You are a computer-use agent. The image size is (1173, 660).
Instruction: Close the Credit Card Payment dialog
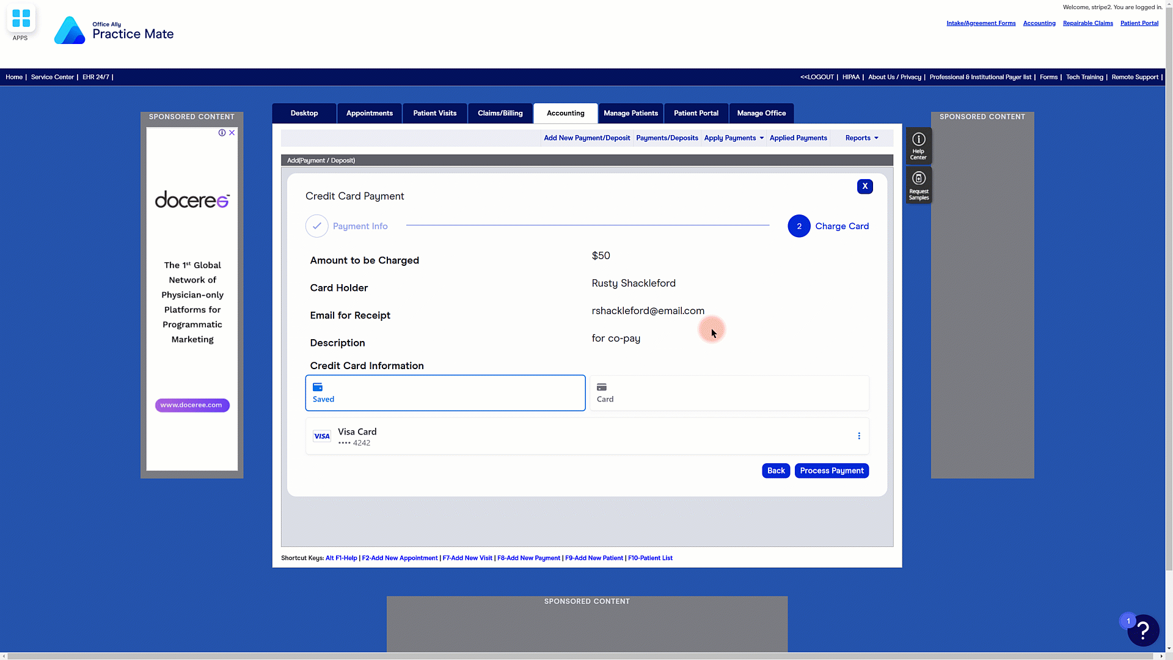coord(864,186)
